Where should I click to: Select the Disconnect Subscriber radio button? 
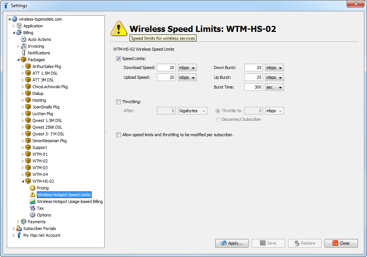217,120
